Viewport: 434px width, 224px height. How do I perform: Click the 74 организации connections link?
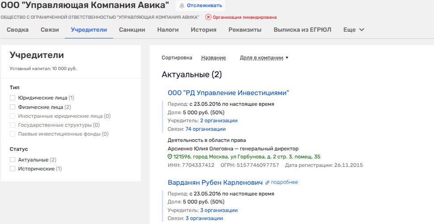[x=206, y=129]
